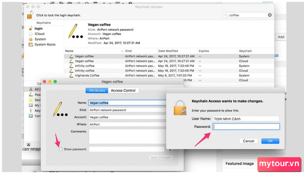Viewport: 304px width, 175px height.
Task: Click Cancel in the authentication dialog
Action: (x=248, y=141)
